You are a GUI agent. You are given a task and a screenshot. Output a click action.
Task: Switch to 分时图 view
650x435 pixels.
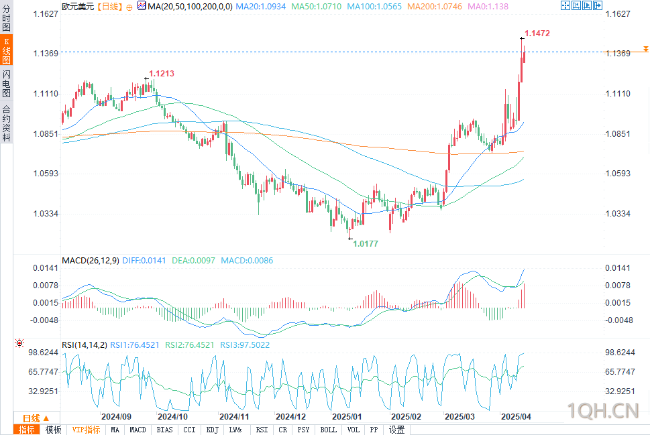(x=6, y=18)
